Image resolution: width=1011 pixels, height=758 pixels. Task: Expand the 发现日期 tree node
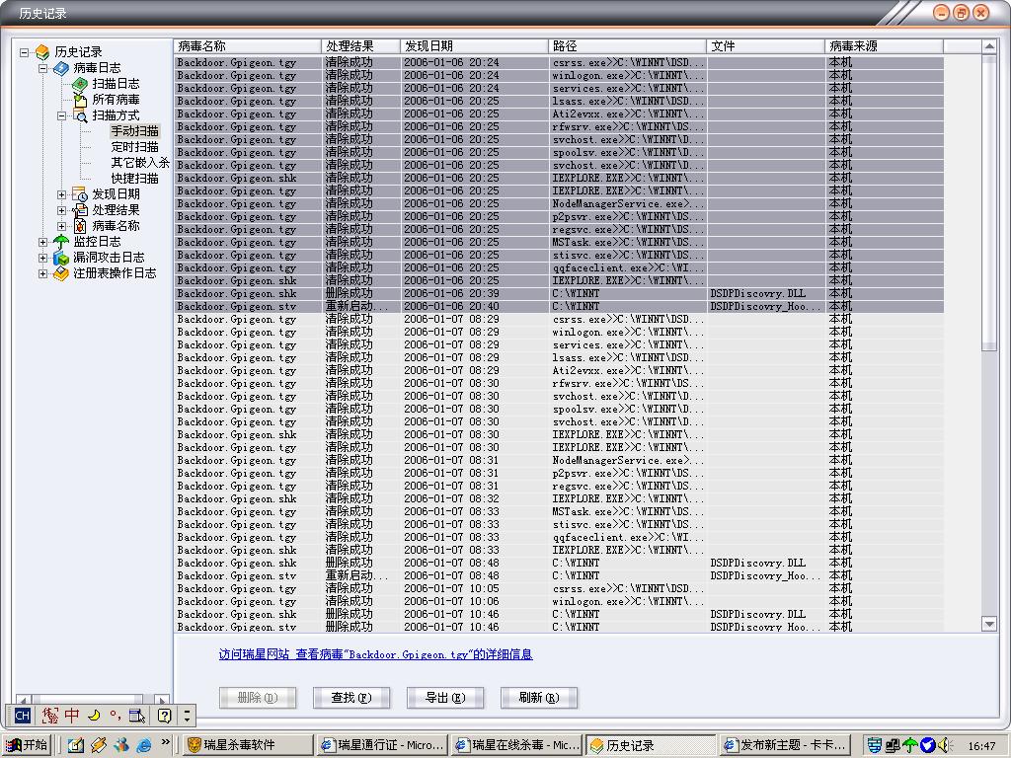[x=61, y=194]
